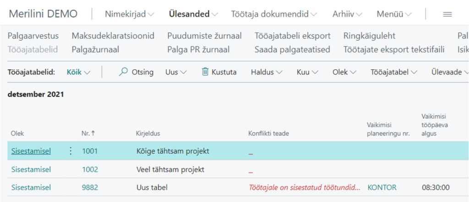Open Saada palgateatised
Screen dimensions: 469x202
(292, 49)
